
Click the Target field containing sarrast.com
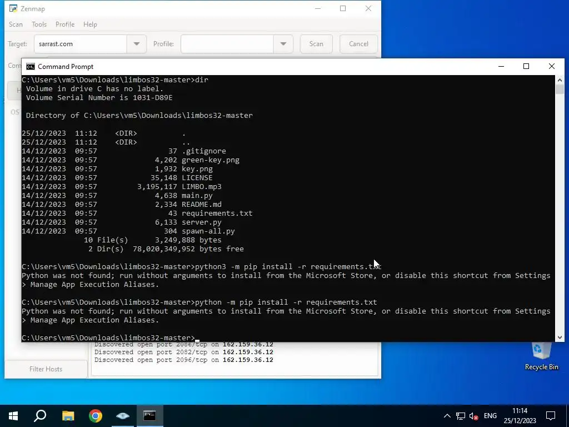coord(81,44)
